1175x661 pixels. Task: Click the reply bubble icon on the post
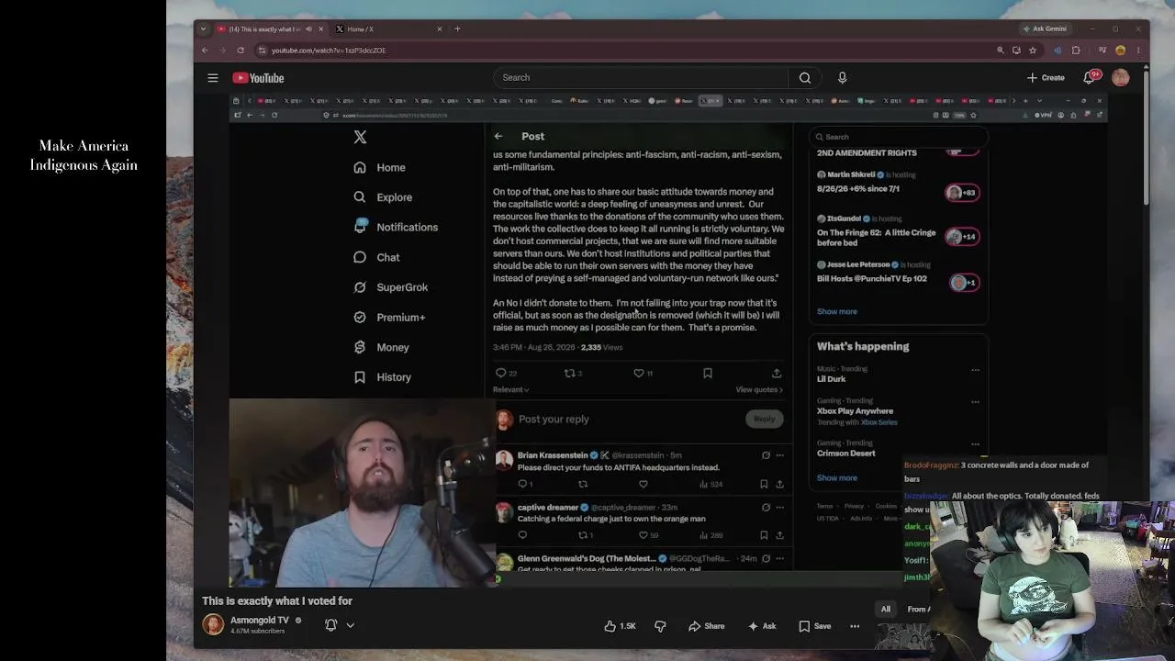tap(501, 373)
